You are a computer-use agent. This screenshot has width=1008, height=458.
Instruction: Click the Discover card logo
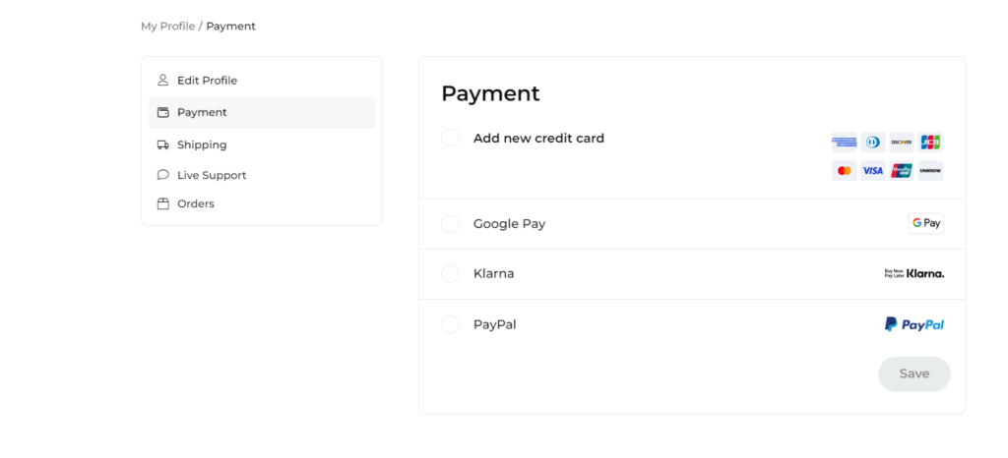[902, 142]
